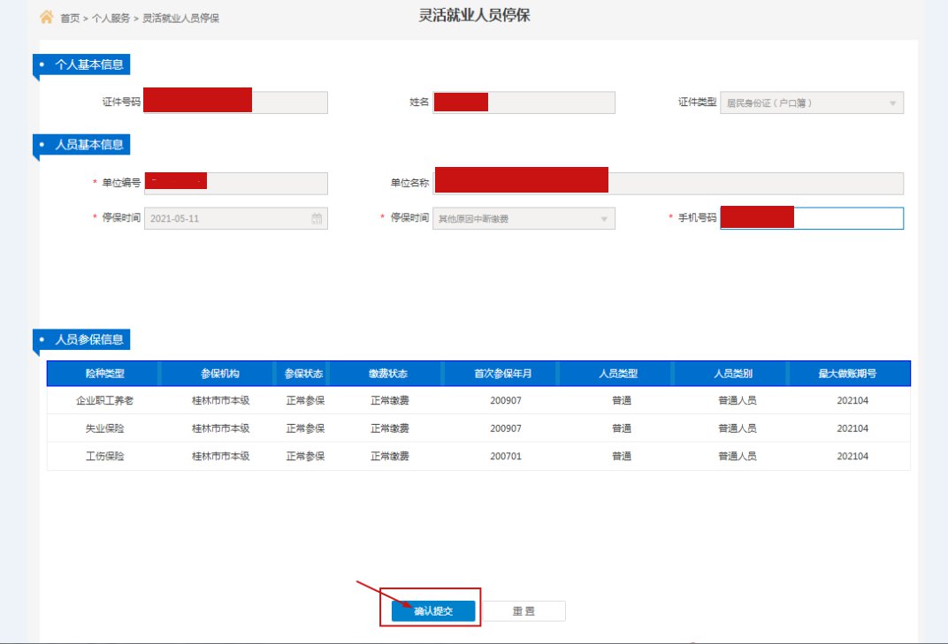
Task: Open 个人服务 in the breadcrumb
Action: click(x=111, y=19)
